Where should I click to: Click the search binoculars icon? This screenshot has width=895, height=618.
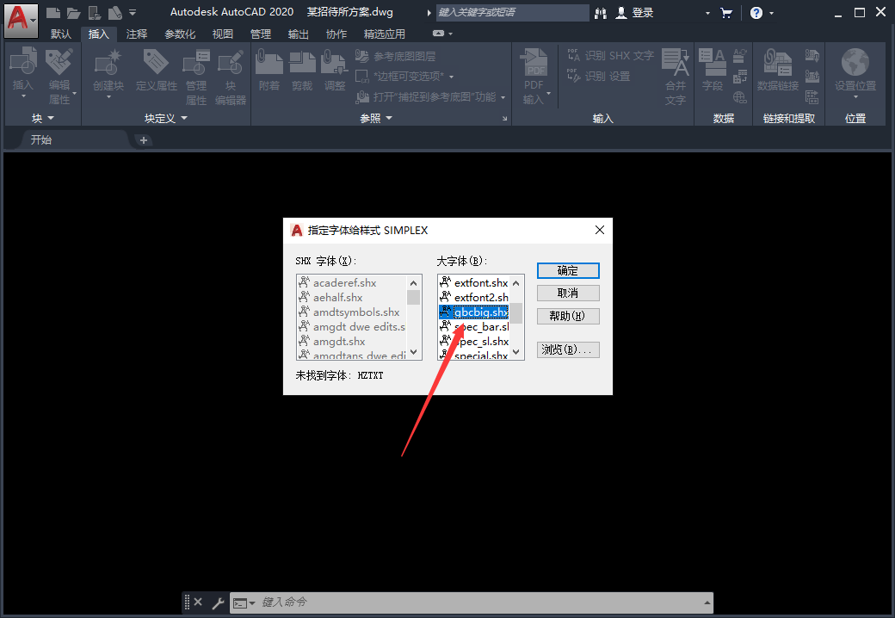[x=601, y=13]
